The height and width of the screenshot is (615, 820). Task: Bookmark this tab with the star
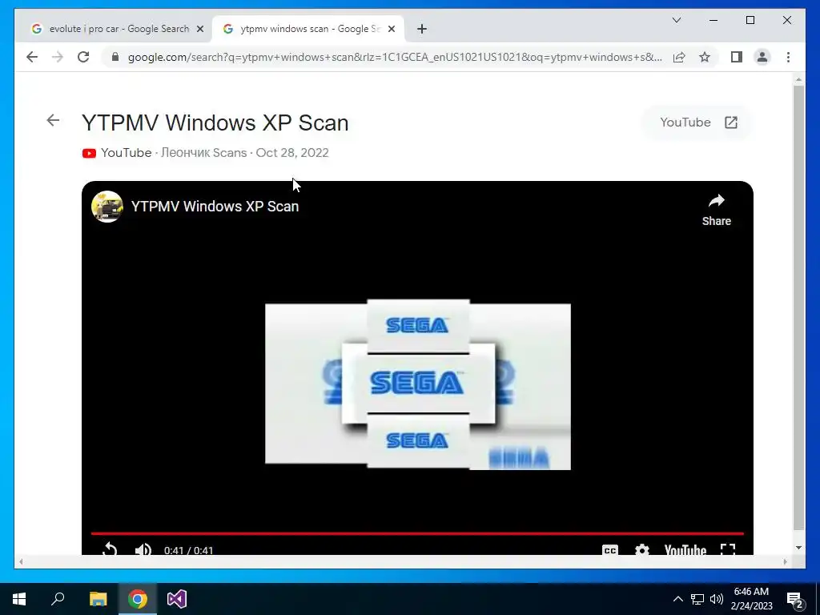click(x=705, y=57)
